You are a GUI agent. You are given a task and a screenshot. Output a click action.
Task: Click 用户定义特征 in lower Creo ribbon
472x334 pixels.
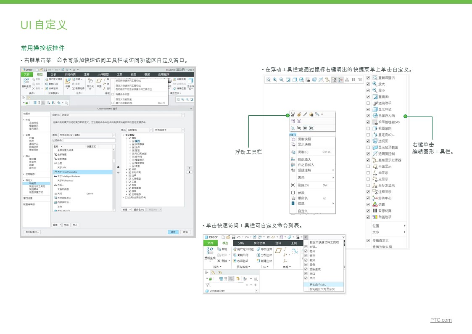coord(243,249)
